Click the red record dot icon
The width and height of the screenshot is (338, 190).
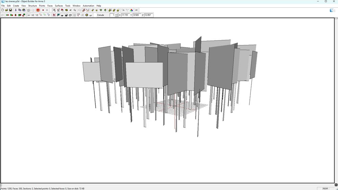[x=43, y=10]
